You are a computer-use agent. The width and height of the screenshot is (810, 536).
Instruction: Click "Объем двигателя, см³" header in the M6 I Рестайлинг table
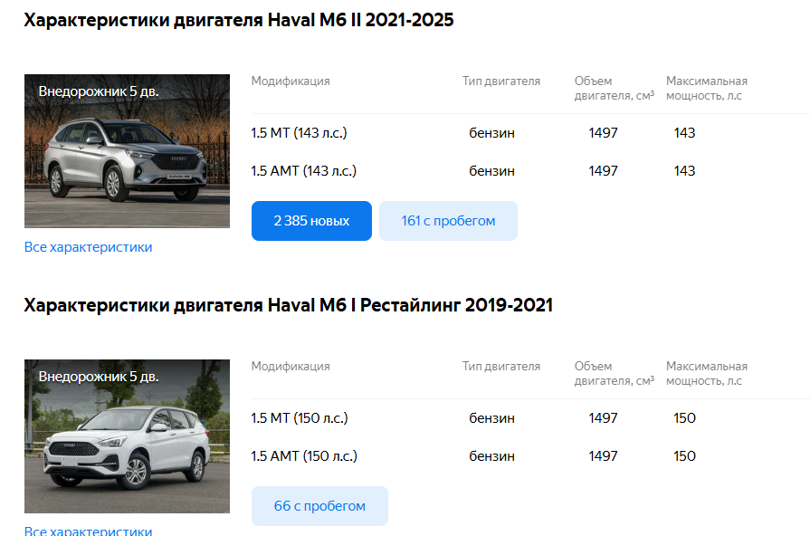[615, 374]
